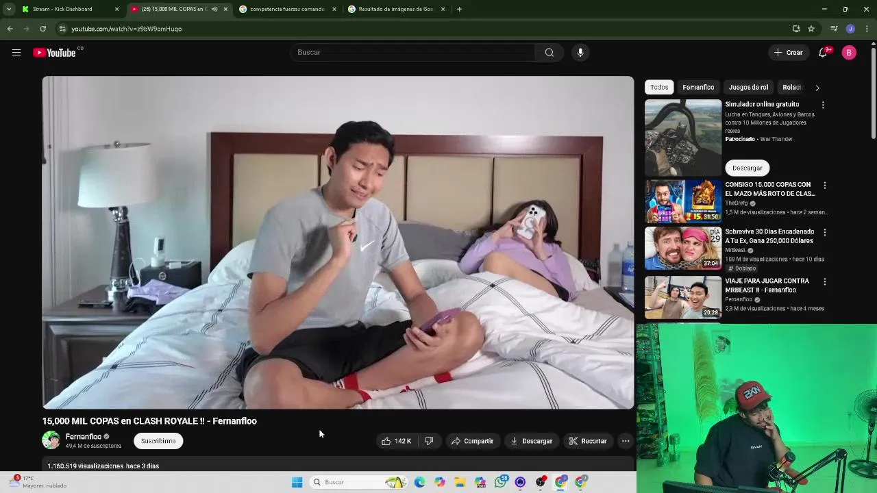Dislike the video with thumbs down
877x493 pixels.
pyautogui.click(x=429, y=441)
